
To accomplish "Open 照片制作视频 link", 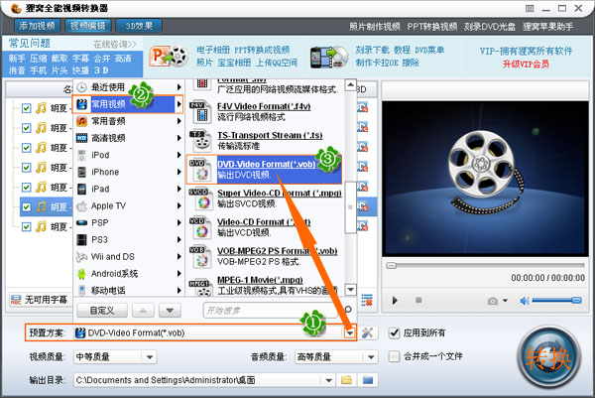I will click(x=375, y=26).
